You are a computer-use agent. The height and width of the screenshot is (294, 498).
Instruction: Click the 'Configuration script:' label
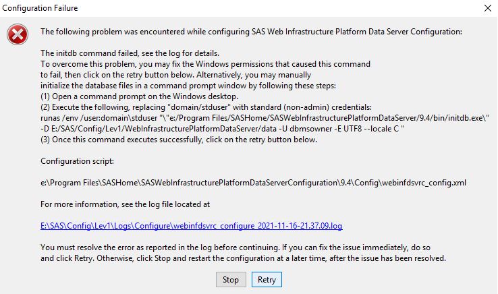(x=76, y=162)
